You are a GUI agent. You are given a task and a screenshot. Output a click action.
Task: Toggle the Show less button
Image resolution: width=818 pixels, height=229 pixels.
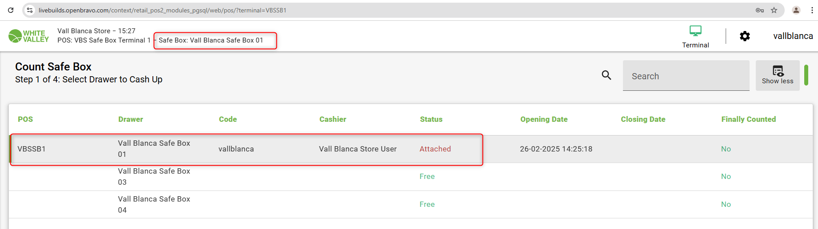777,75
